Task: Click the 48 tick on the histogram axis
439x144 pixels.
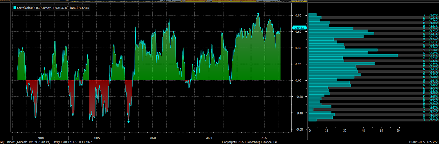Action: pos(363,130)
